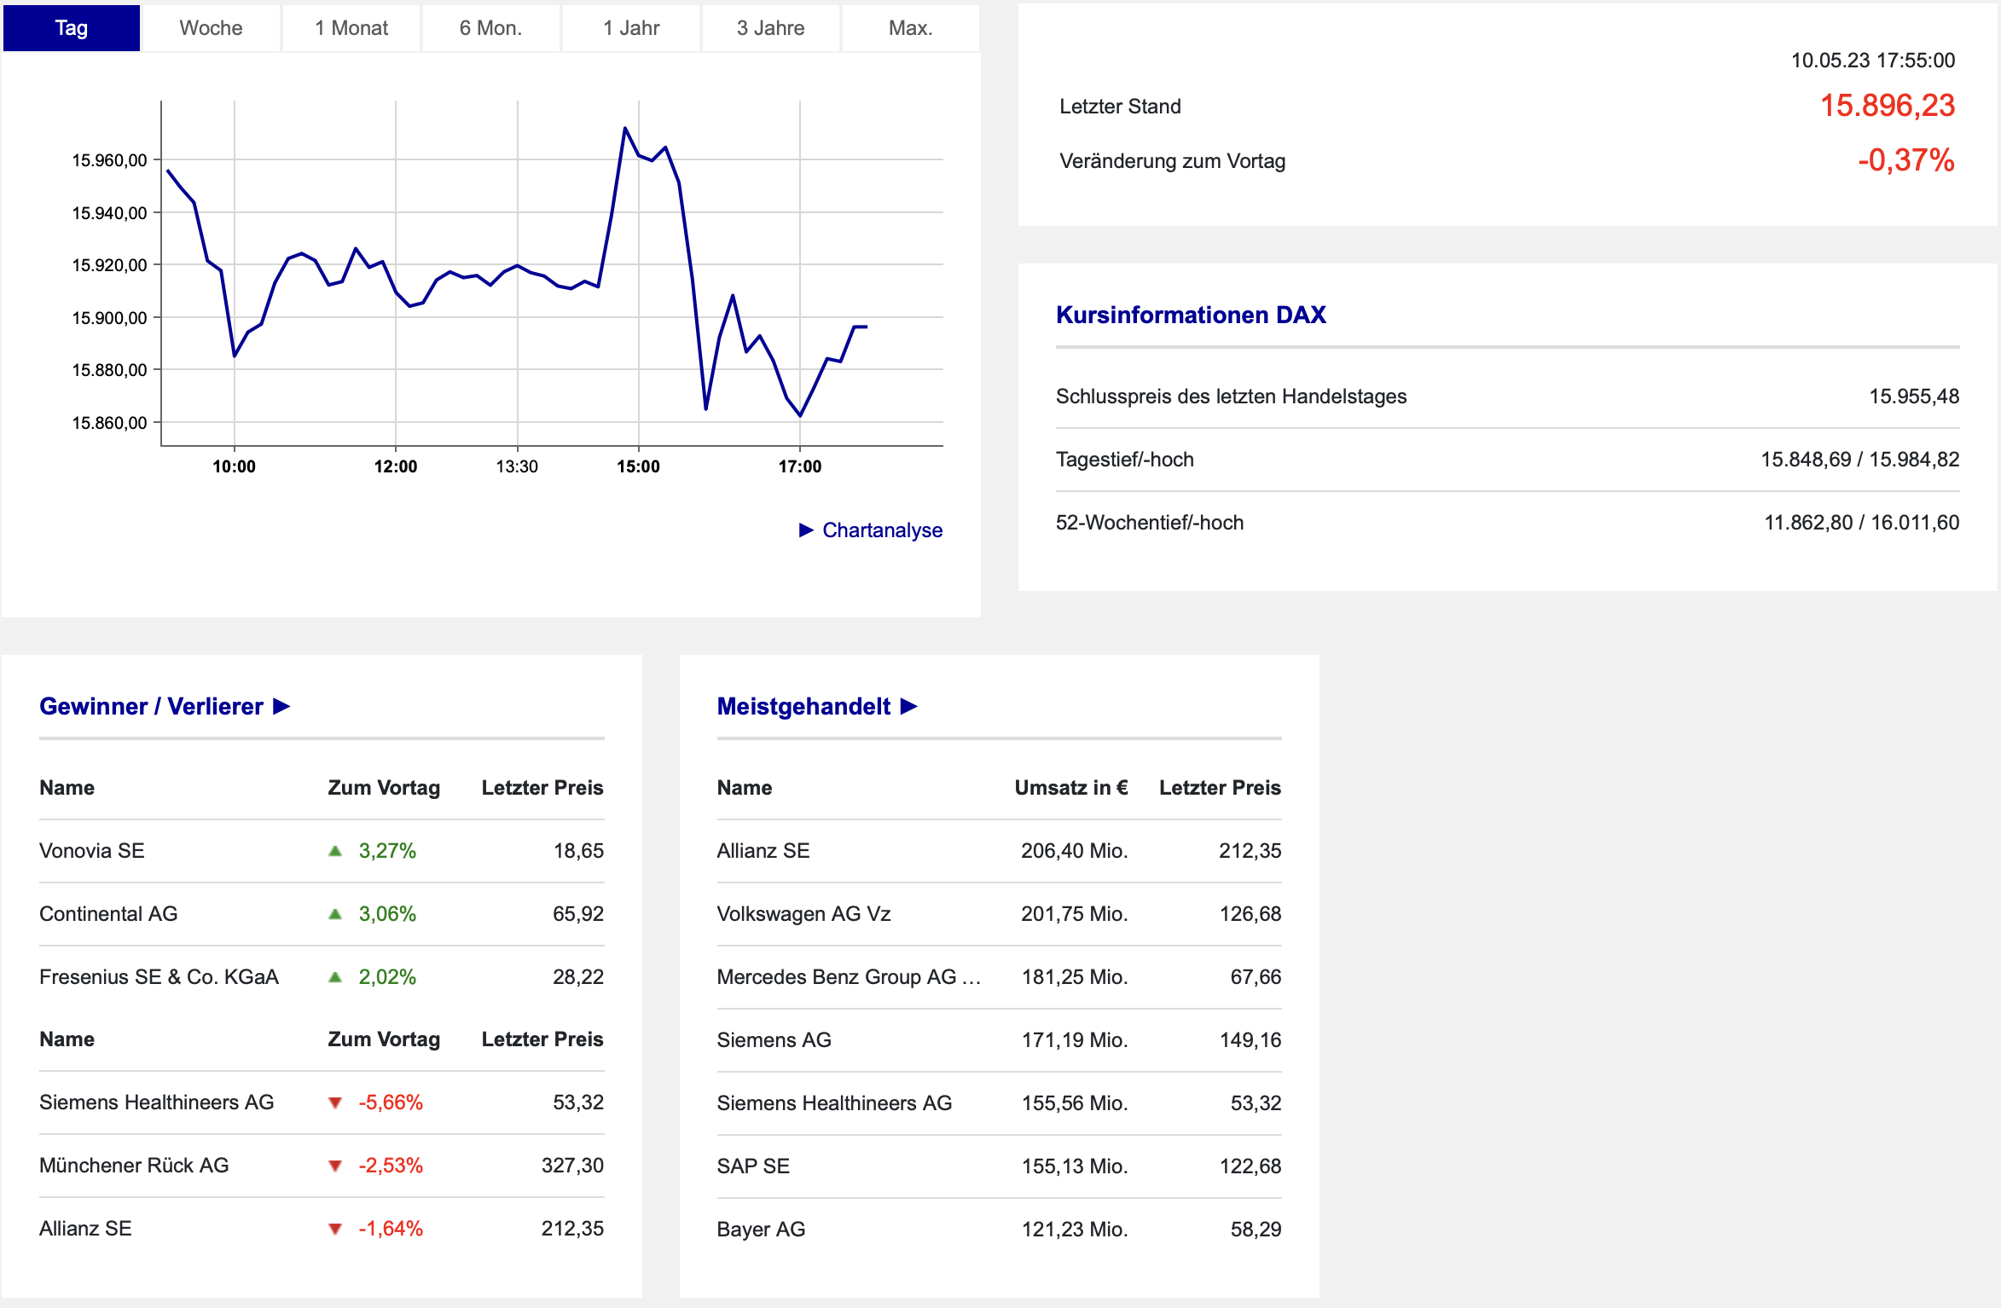Select Volkswagen AG Vz in most traded list
2001x1308 pixels.
(x=803, y=914)
